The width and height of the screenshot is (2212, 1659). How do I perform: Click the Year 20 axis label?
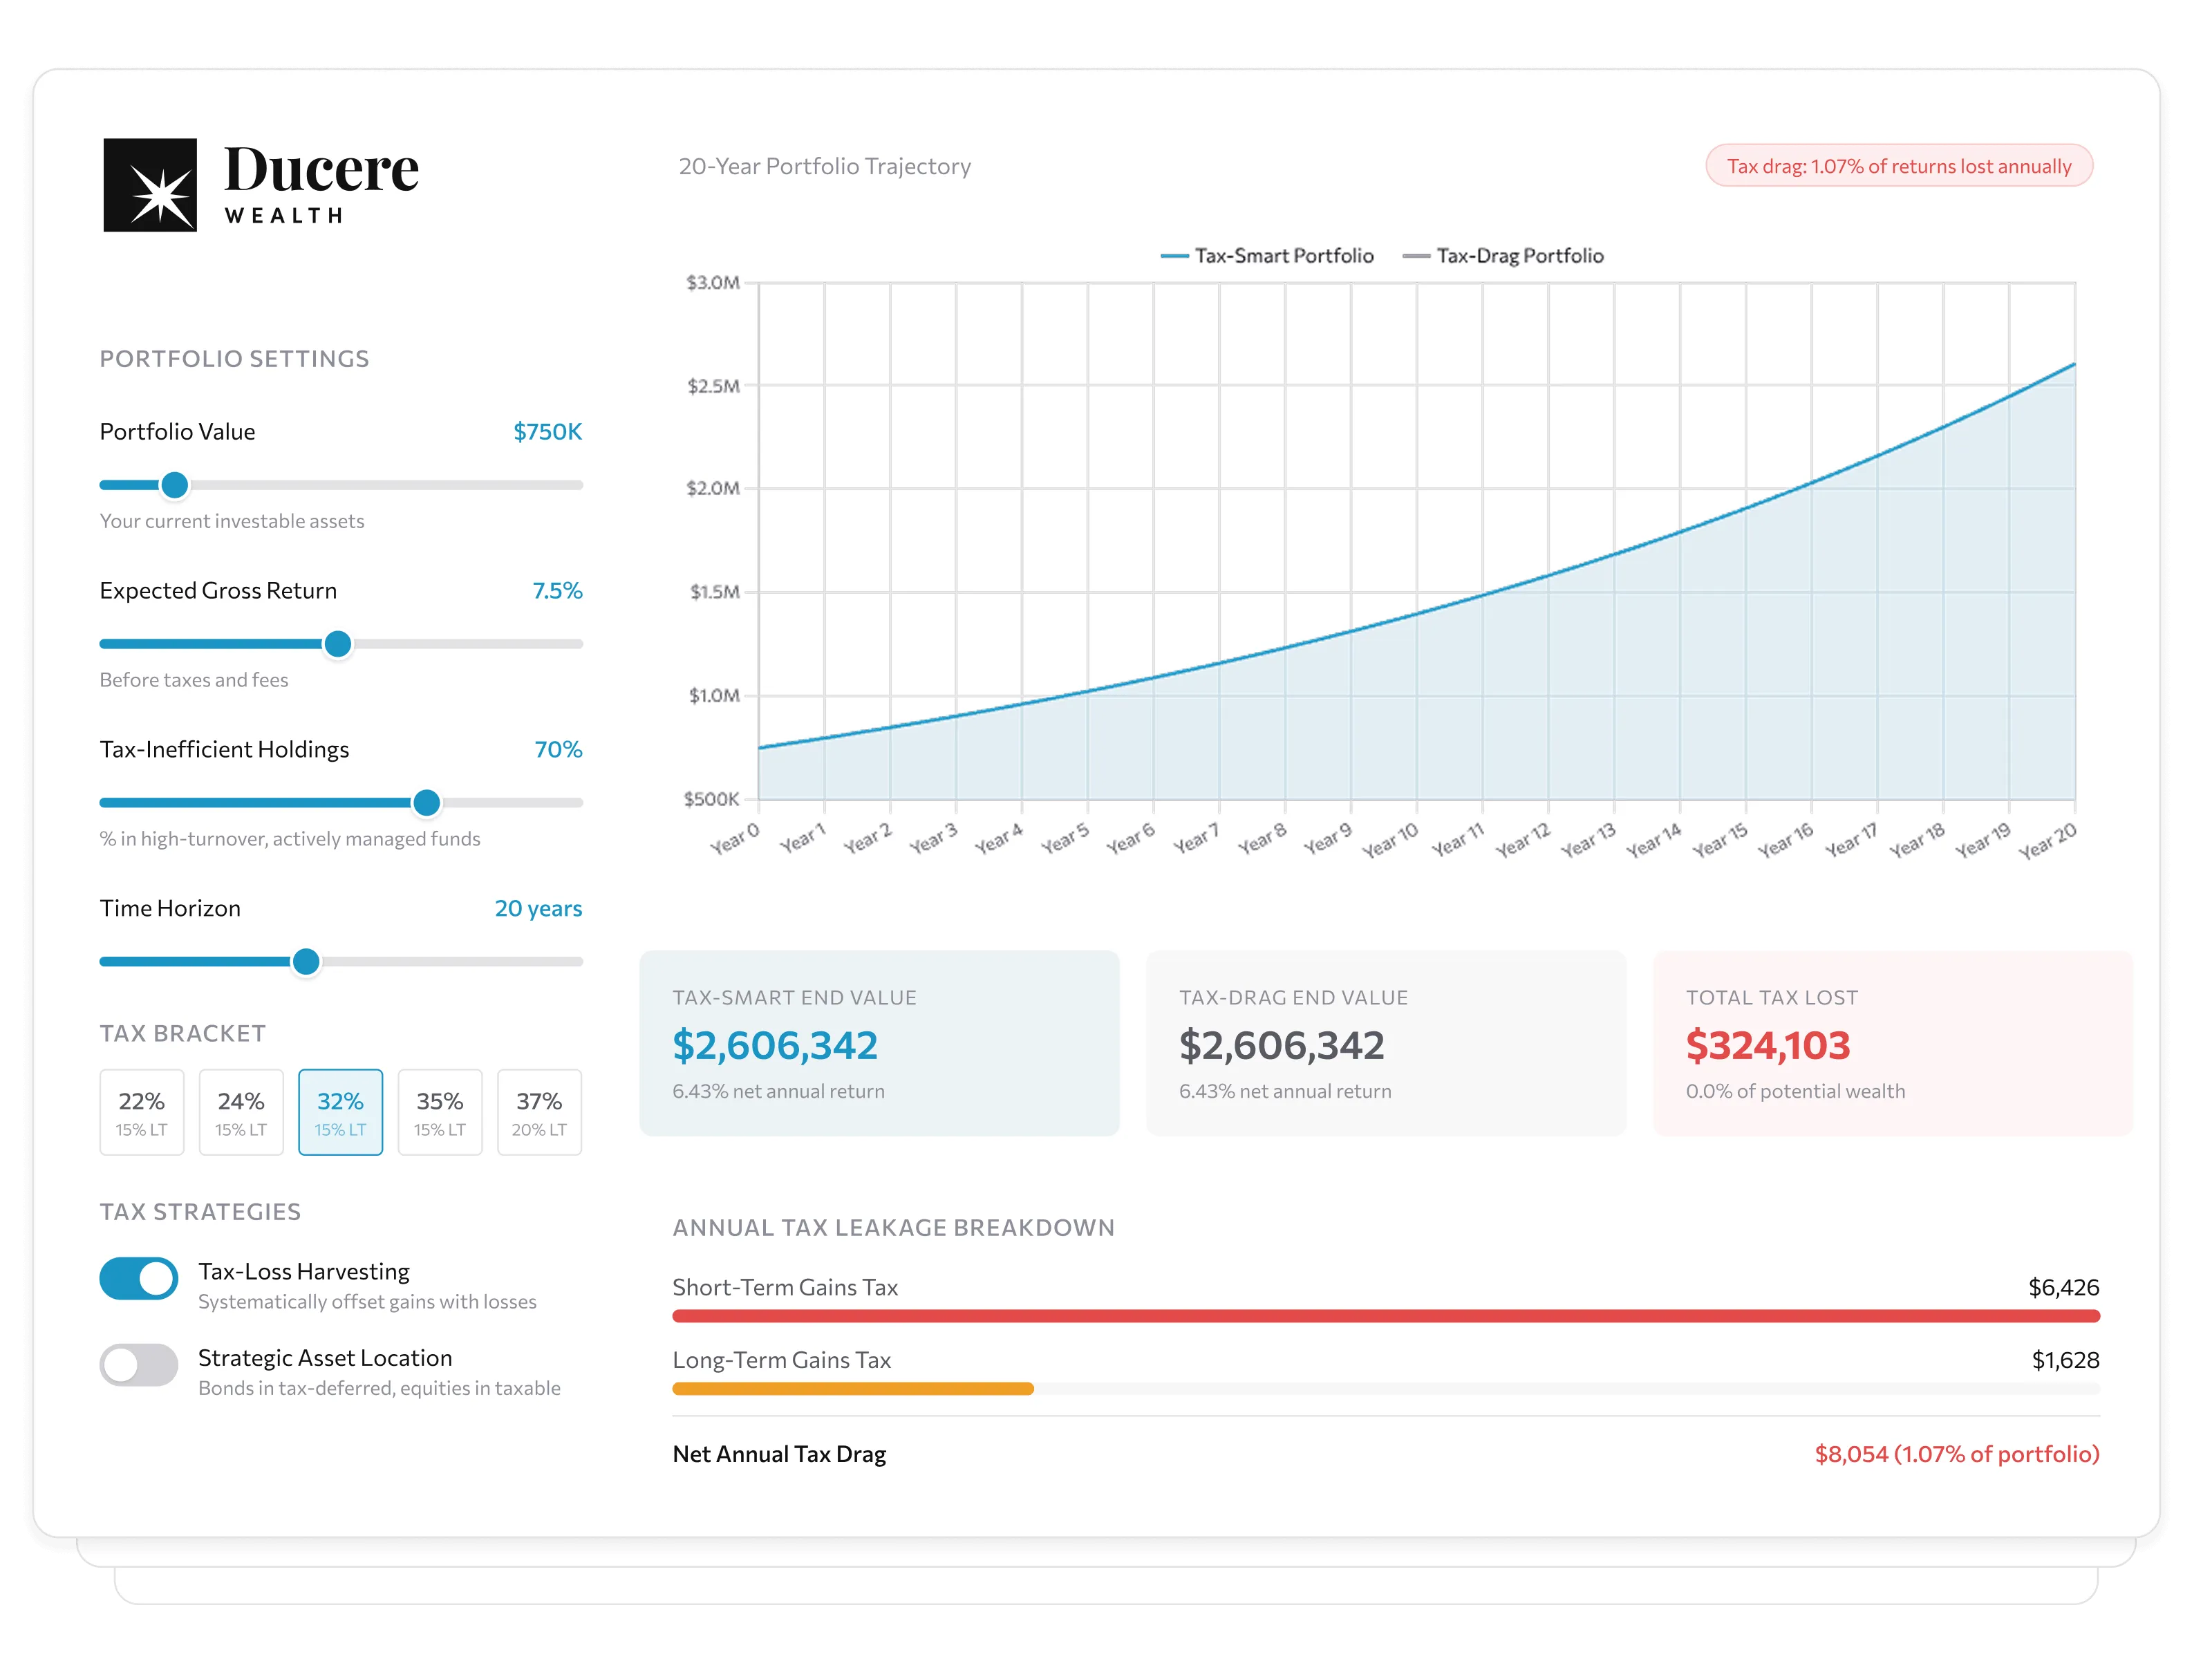(x=2047, y=841)
